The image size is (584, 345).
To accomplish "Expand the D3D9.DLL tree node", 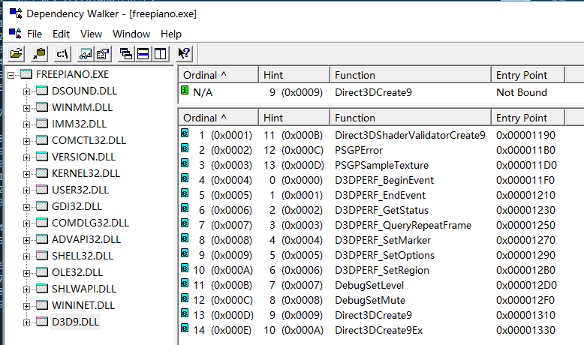I will (26, 322).
